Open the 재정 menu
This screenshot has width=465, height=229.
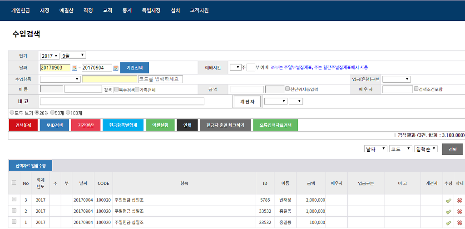click(45, 10)
